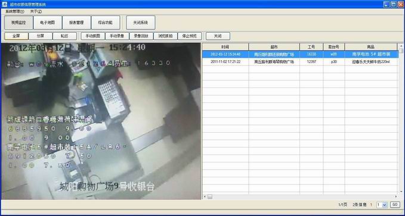This screenshot has height=216, width=405.
Task: Click the 关闭 button in video toolbar
Action: pos(218,36)
